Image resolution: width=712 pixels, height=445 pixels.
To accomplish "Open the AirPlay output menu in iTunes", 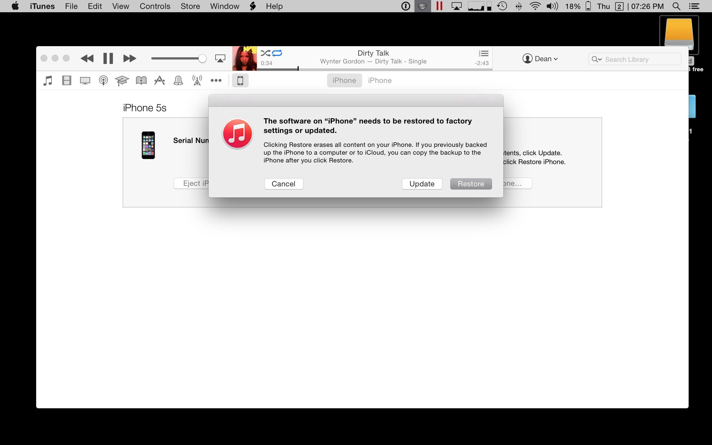I will (220, 58).
